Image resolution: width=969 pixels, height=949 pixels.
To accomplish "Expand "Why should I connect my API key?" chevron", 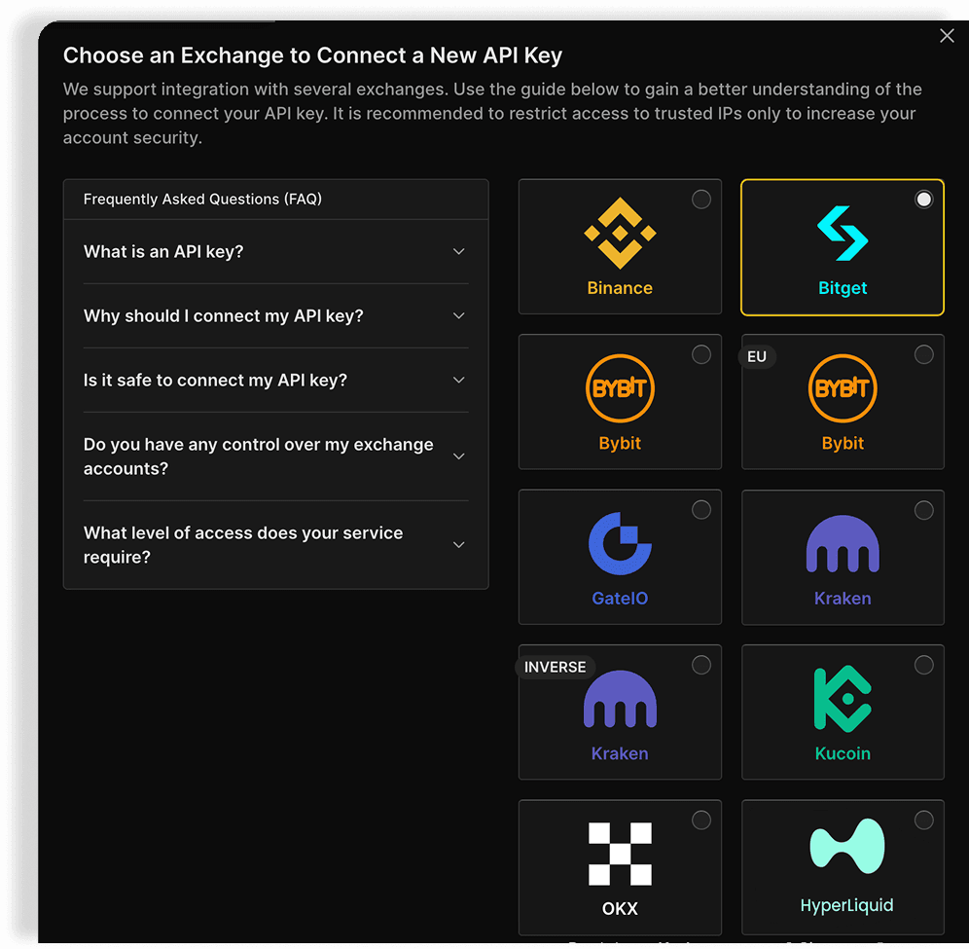I will point(458,316).
